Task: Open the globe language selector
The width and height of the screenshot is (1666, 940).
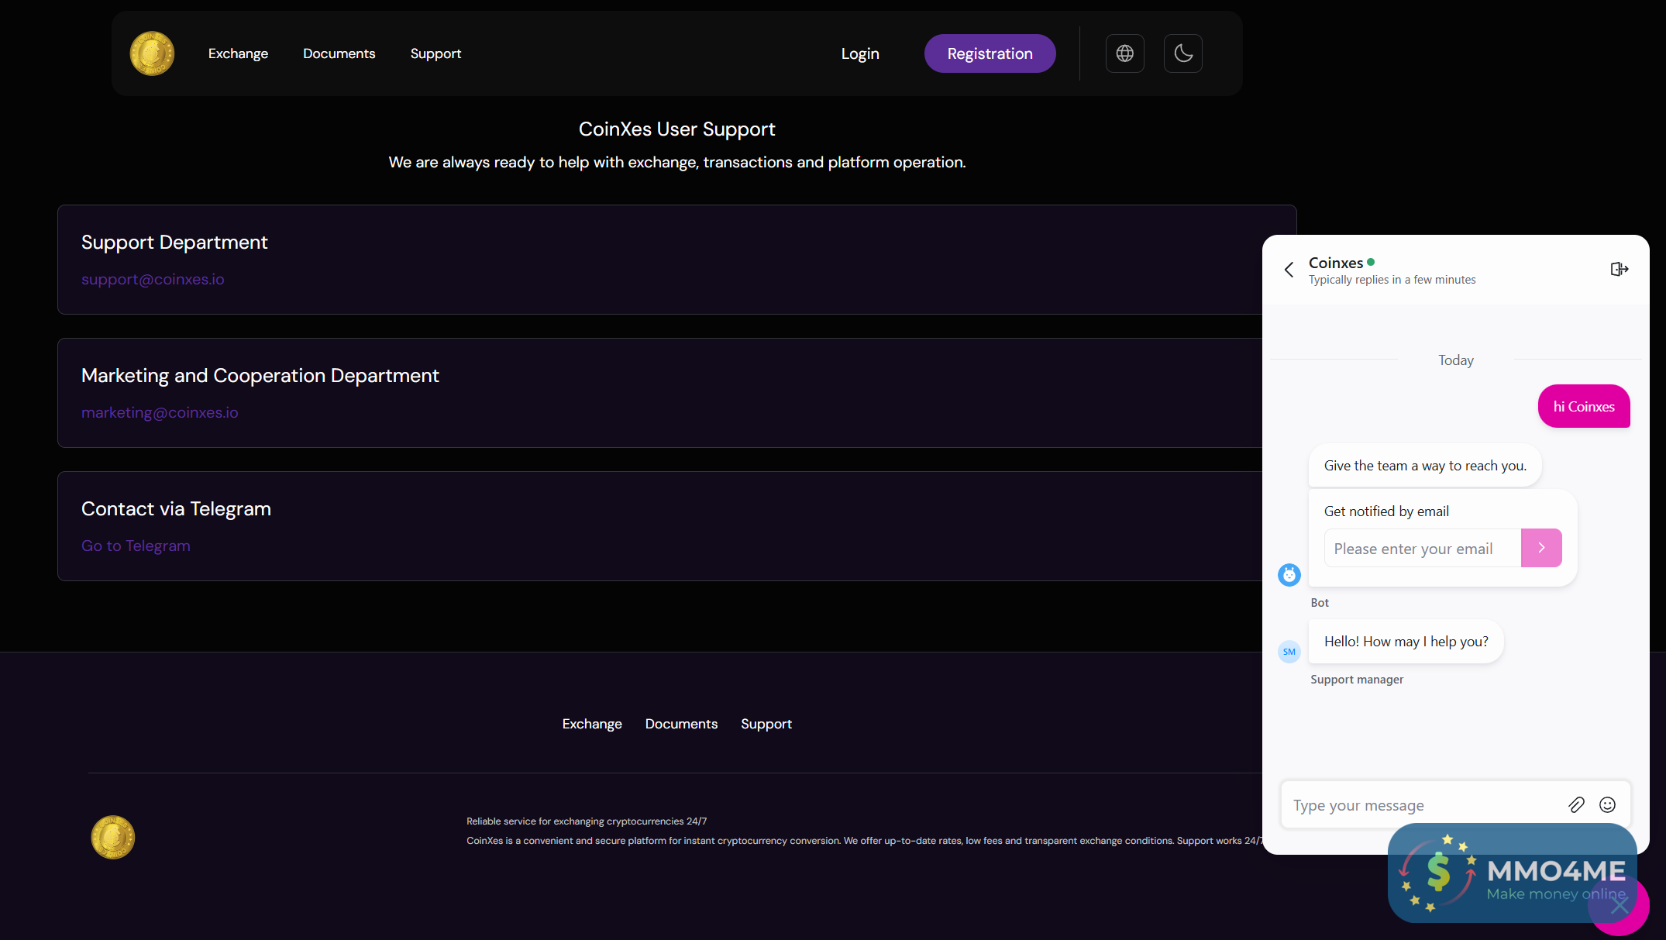Action: click(1124, 53)
